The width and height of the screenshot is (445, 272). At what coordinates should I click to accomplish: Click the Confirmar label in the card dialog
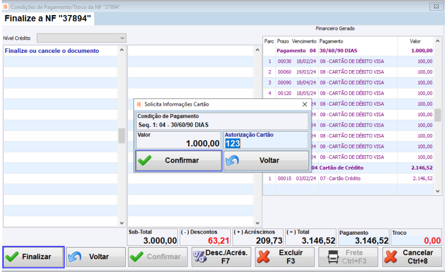pos(182,160)
